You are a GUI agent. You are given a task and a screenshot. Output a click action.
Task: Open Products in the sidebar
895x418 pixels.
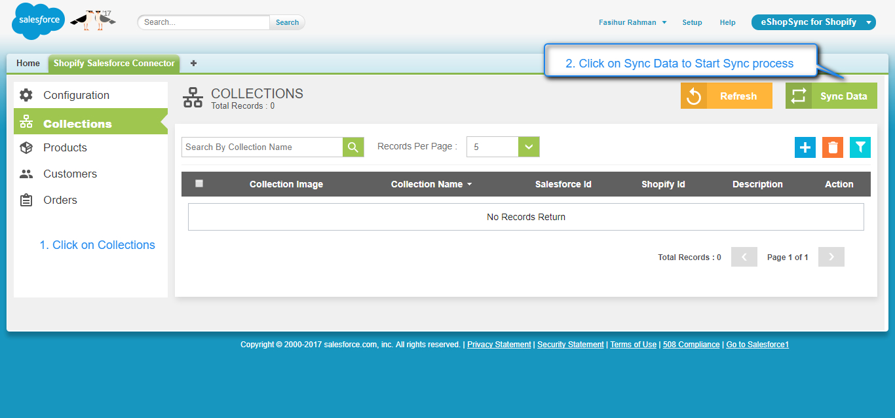(x=90, y=147)
